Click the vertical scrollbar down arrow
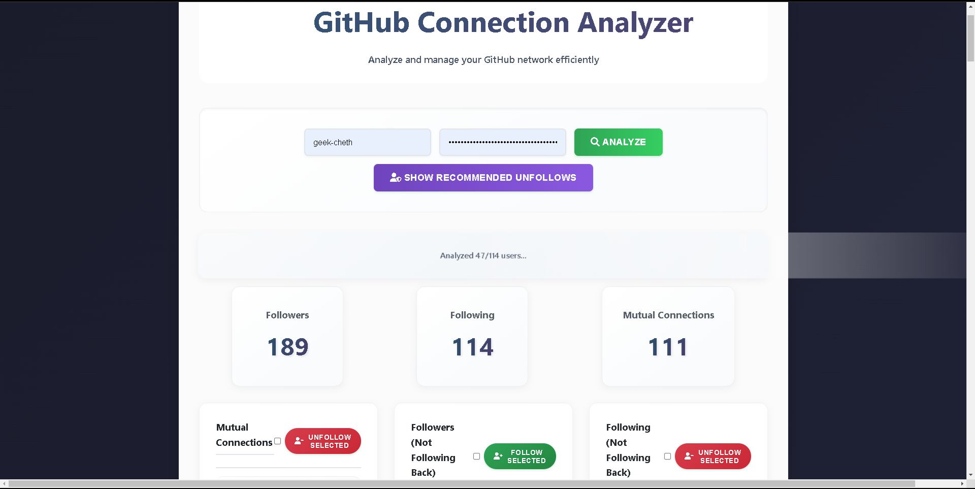 [x=970, y=475]
